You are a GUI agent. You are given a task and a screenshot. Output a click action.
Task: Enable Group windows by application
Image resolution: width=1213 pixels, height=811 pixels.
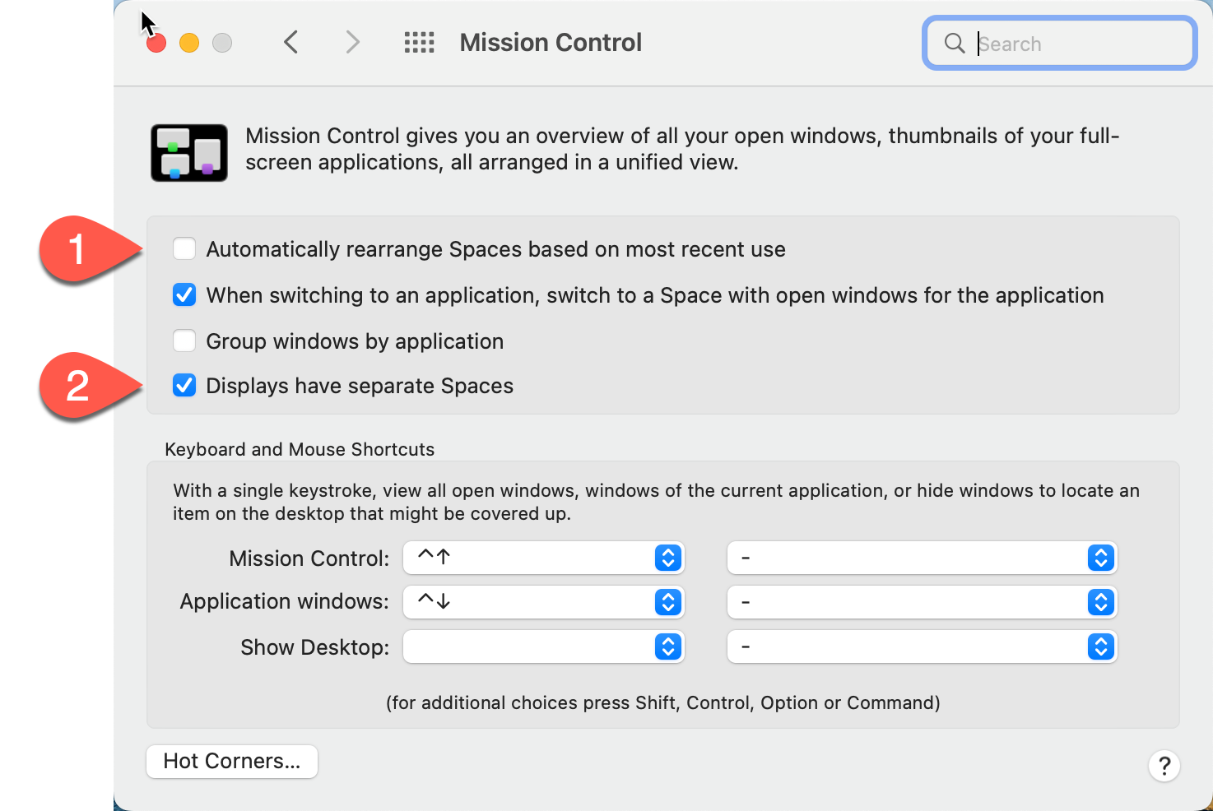coord(184,341)
